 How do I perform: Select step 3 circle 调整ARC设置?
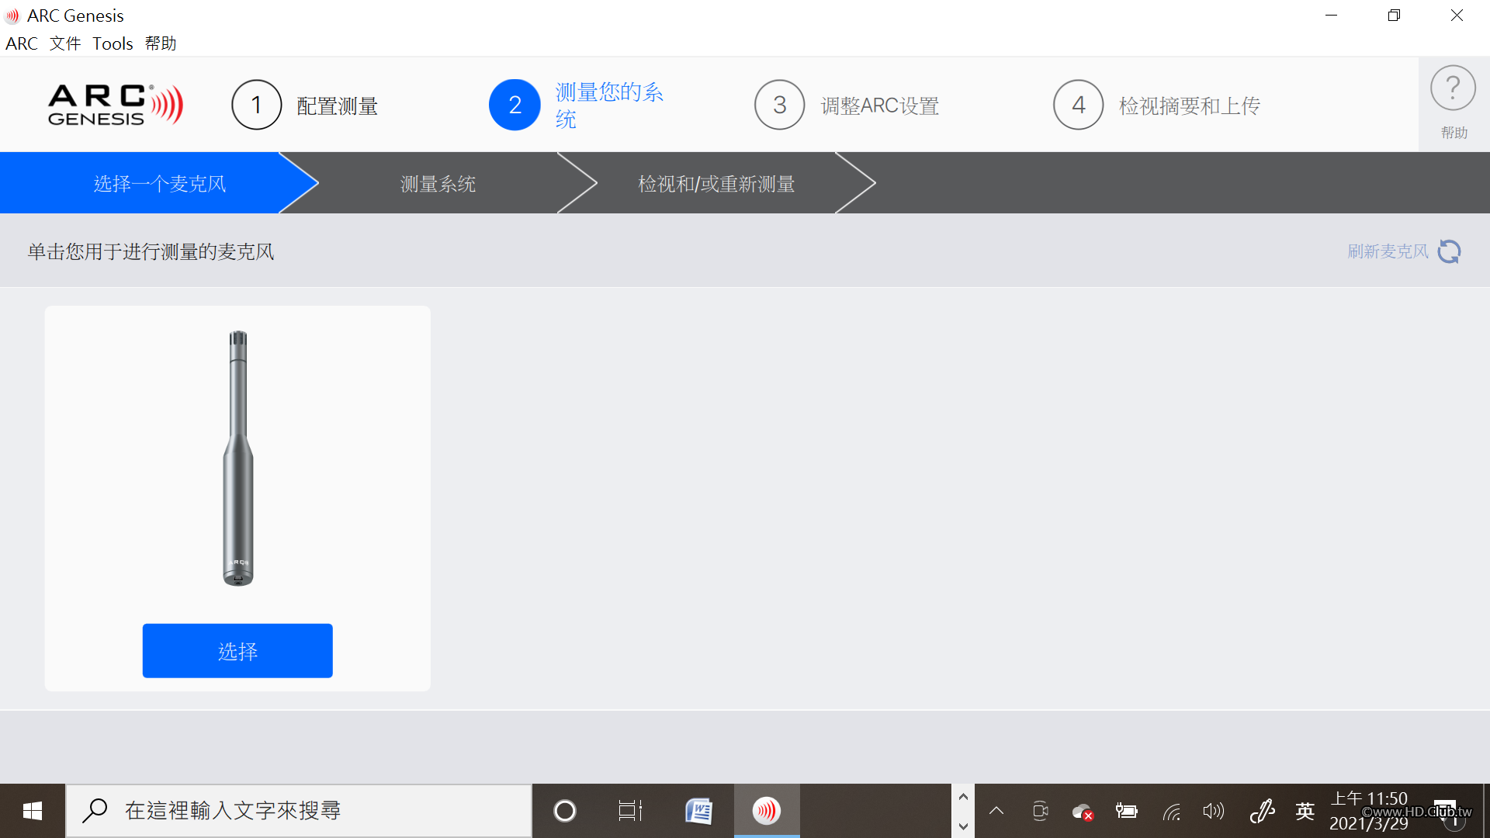(x=779, y=105)
